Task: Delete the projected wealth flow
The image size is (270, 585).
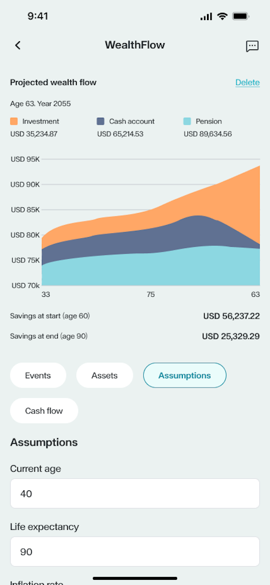Action: click(247, 83)
